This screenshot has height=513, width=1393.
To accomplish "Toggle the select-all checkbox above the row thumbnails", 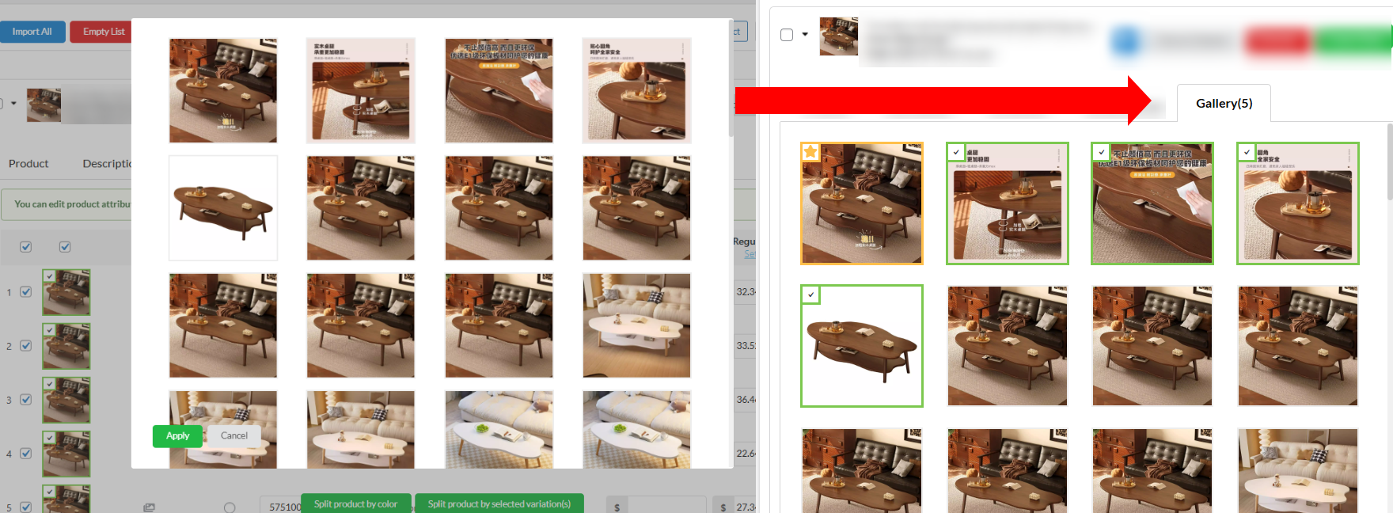I will (65, 247).
